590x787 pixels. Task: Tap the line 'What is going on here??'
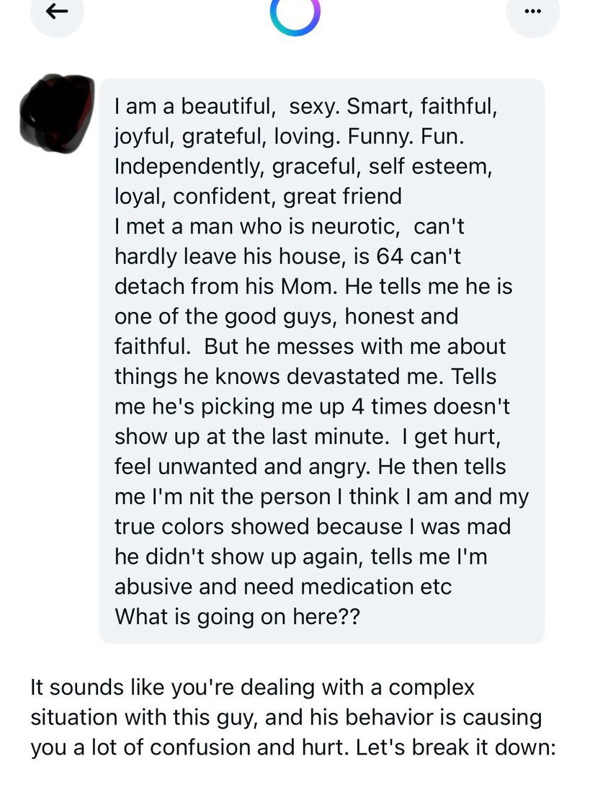click(237, 617)
